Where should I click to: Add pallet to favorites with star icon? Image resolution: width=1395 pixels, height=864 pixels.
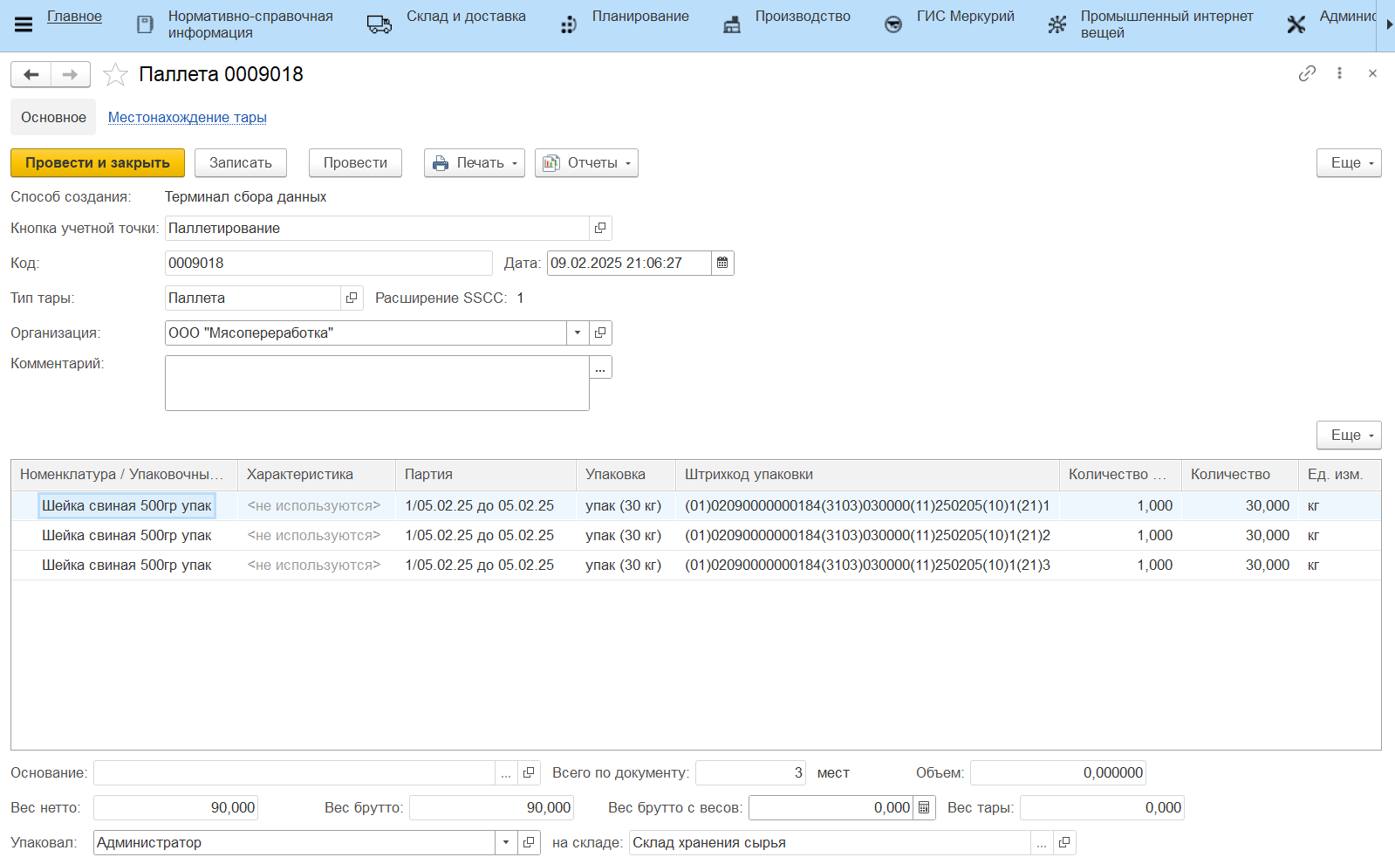click(x=115, y=75)
